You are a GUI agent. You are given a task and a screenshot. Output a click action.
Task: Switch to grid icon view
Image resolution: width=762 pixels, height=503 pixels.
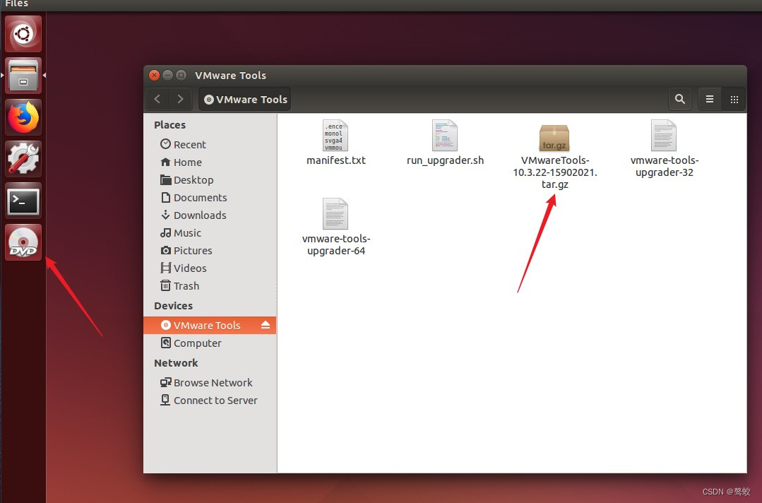click(734, 99)
